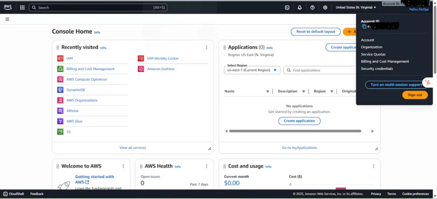Open the Select Region us-east-1 dropdown
This screenshot has height=199, width=437.
coord(252,70)
